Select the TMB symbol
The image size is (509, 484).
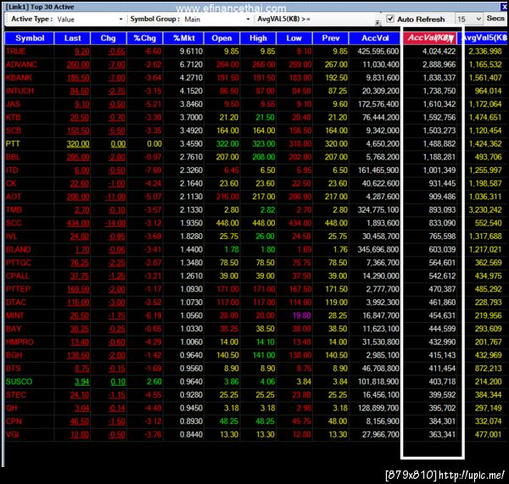(14, 210)
